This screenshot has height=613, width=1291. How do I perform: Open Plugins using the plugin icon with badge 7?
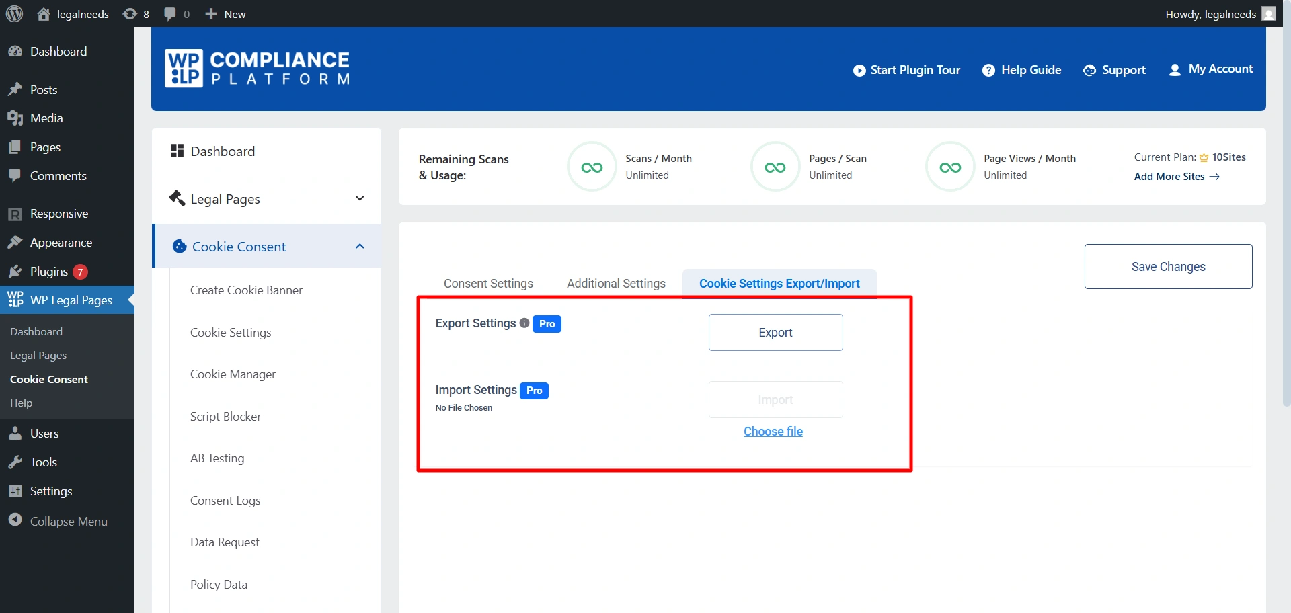coord(16,271)
